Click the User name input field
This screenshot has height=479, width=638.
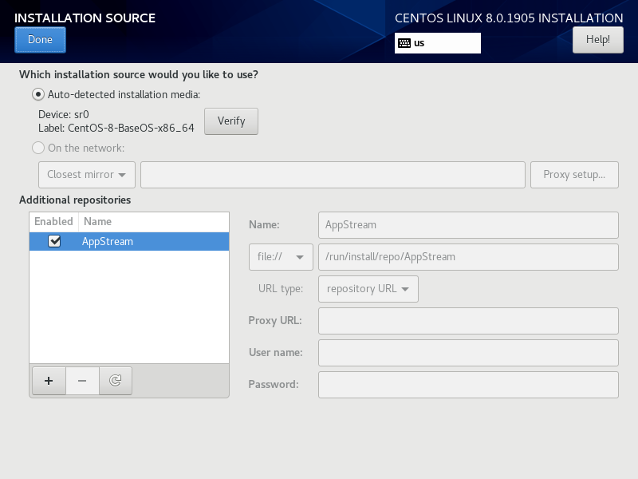pyautogui.click(x=468, y=353)
